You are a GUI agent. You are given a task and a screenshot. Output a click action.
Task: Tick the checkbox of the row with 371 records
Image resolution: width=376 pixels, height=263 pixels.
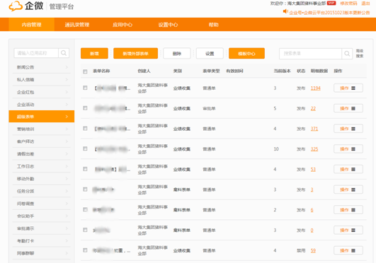[x=85, y=129]
